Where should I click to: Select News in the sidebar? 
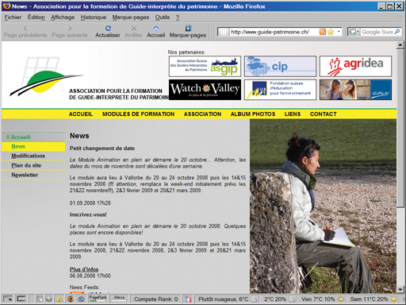(33, 146)
